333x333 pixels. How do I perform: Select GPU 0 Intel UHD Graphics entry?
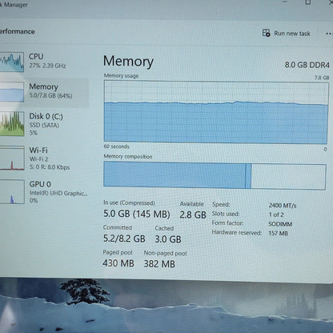click(x=44, y=192)
